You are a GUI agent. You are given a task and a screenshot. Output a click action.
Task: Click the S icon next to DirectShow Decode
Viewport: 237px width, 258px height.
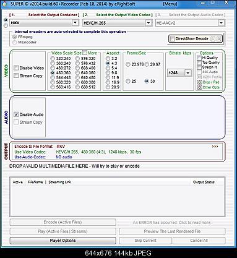click(219, 39)
